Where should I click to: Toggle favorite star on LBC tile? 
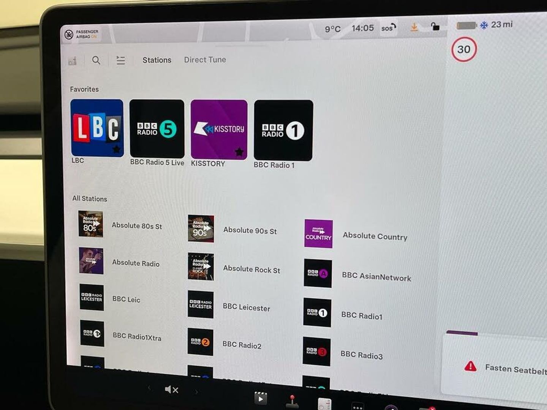pos(116,149)
